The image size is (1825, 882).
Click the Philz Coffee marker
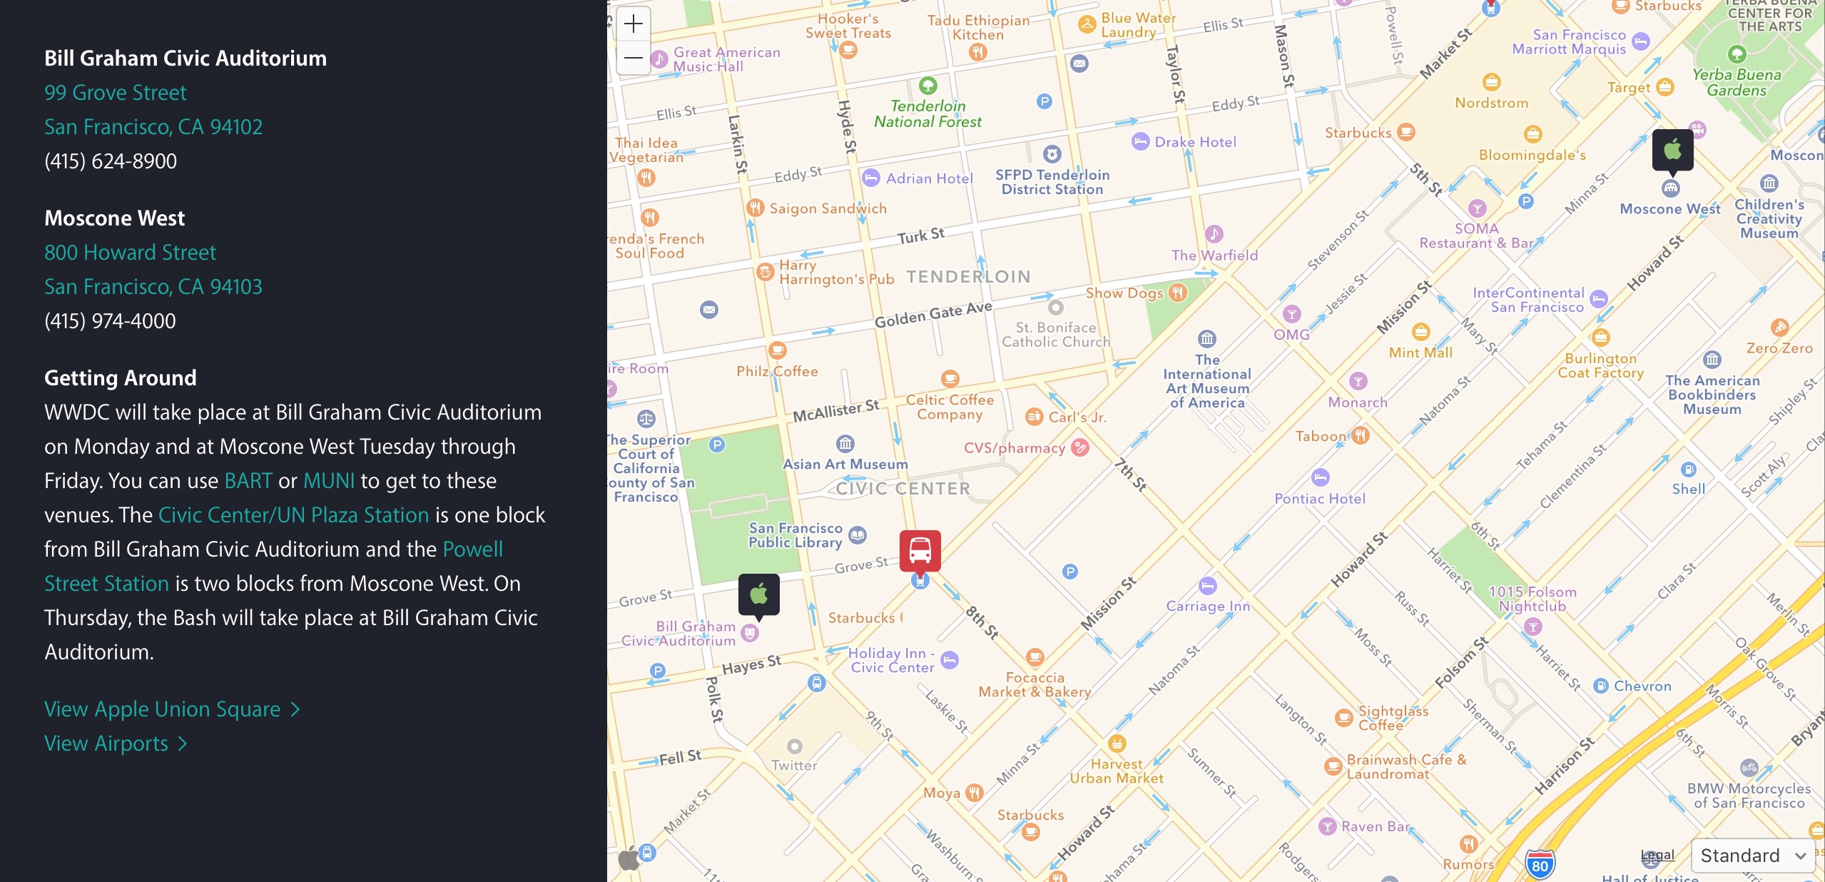click(778, 351)
